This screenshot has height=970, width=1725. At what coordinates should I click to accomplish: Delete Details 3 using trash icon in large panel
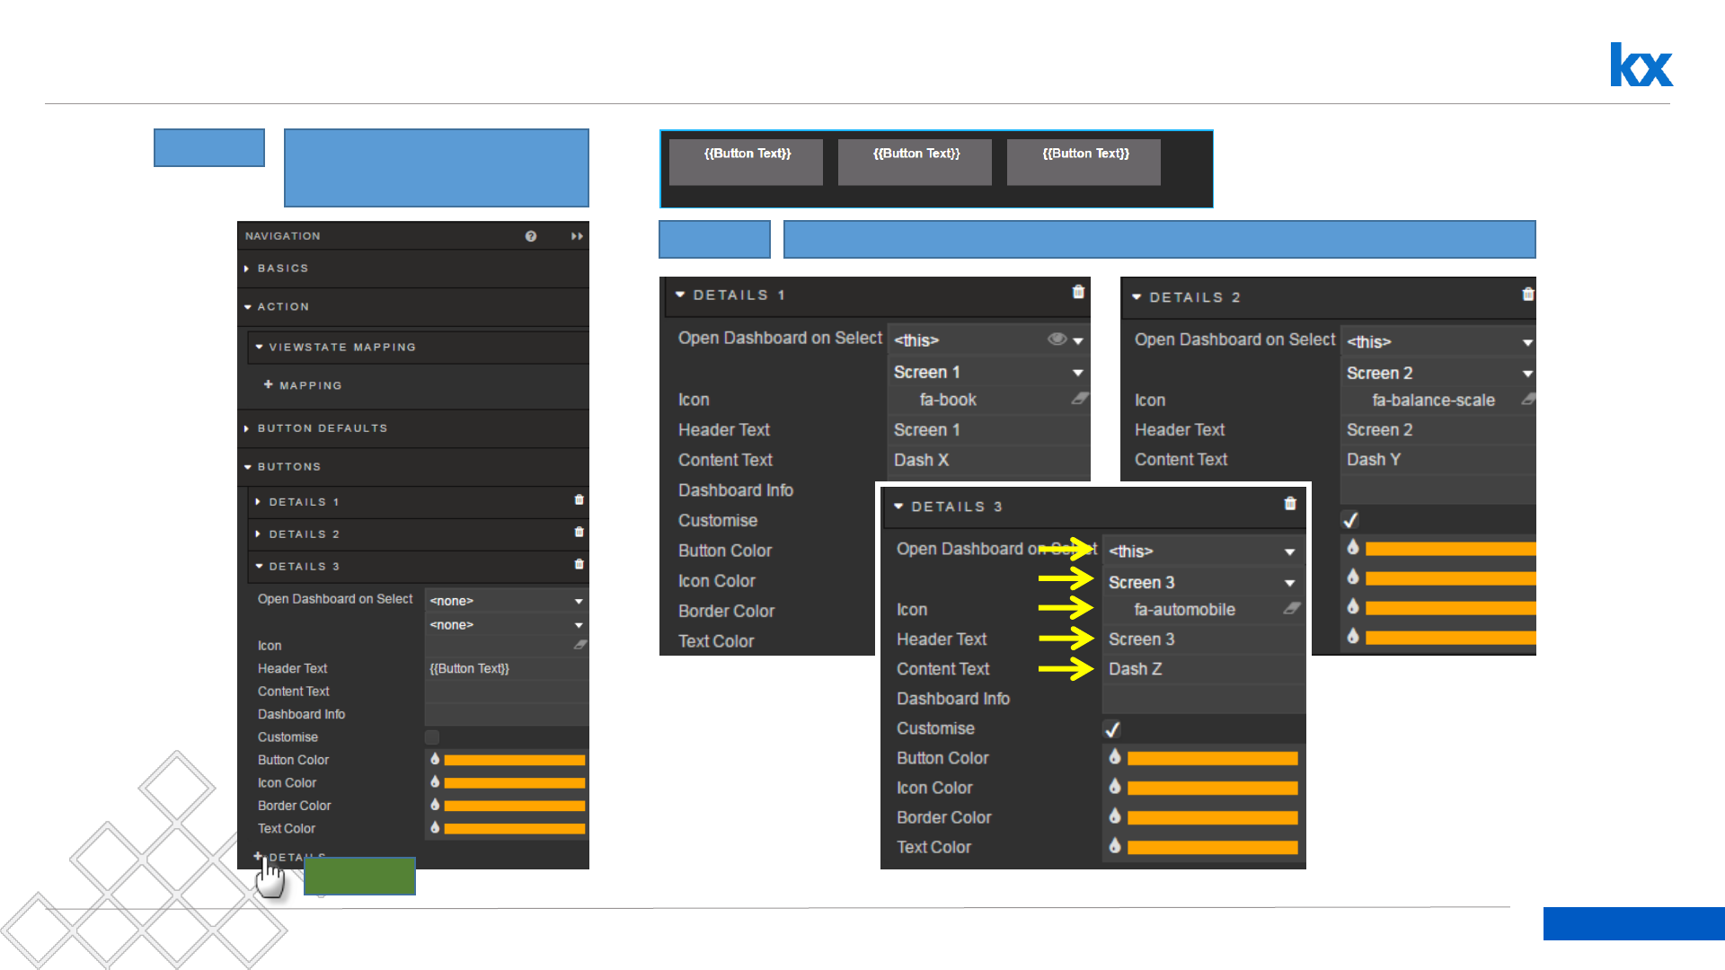tap(1290, 504)
